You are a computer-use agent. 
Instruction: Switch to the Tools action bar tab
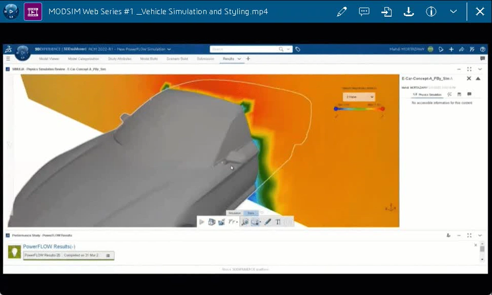(251, 213)
